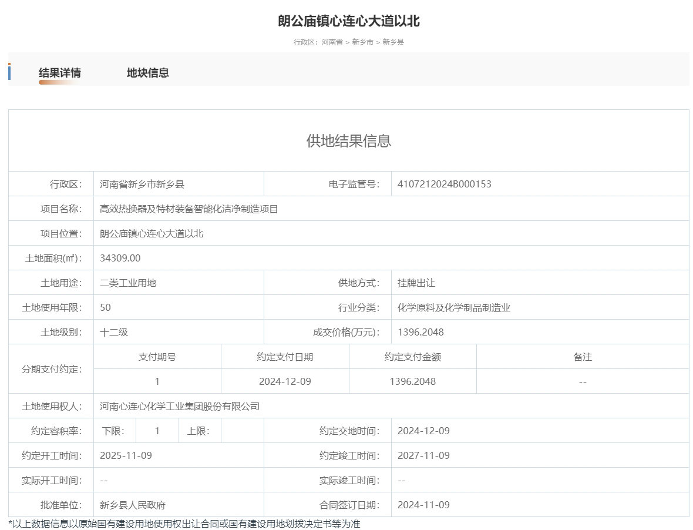The width and height of the screenshot is (693, 530).
Task: Open the 地块信息 tab
Action: click(147, 72)
